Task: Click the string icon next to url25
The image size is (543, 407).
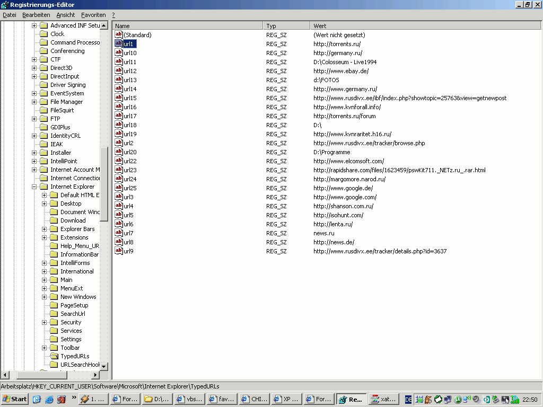Action: click(119, 188)
